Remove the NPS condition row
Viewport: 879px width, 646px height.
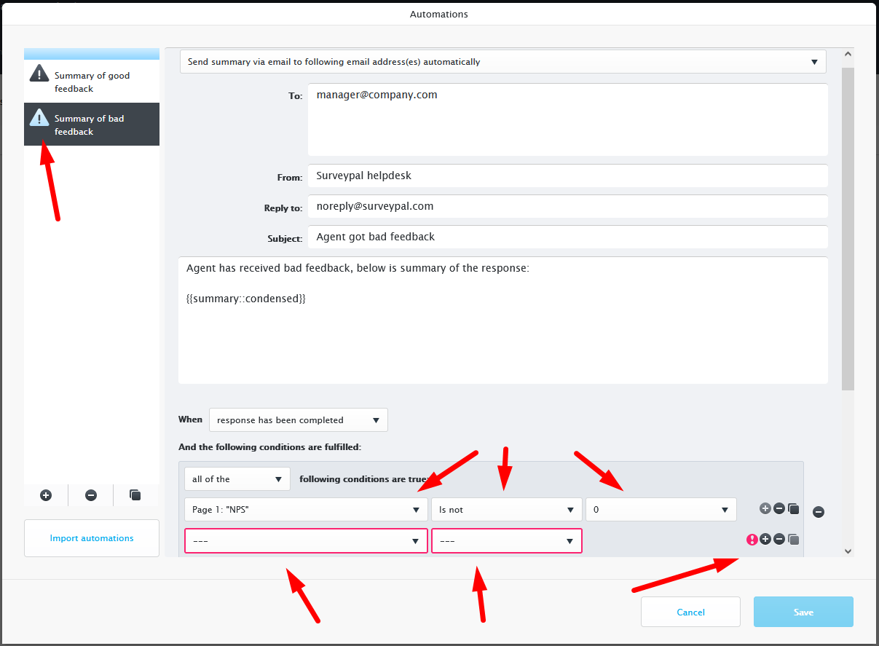coord(779,509)
